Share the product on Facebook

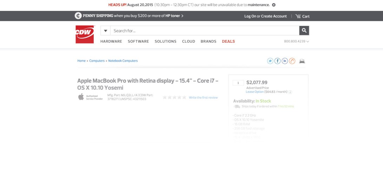pyautogui.click(x=277, y=61)
